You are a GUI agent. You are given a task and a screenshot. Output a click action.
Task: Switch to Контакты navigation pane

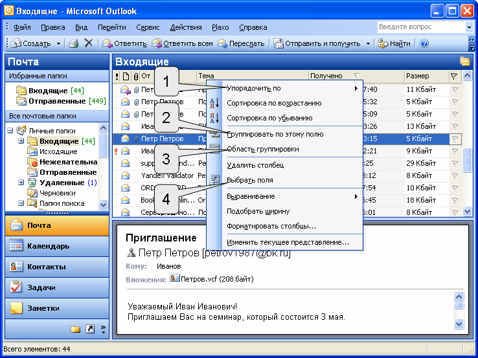coord(57,267)
